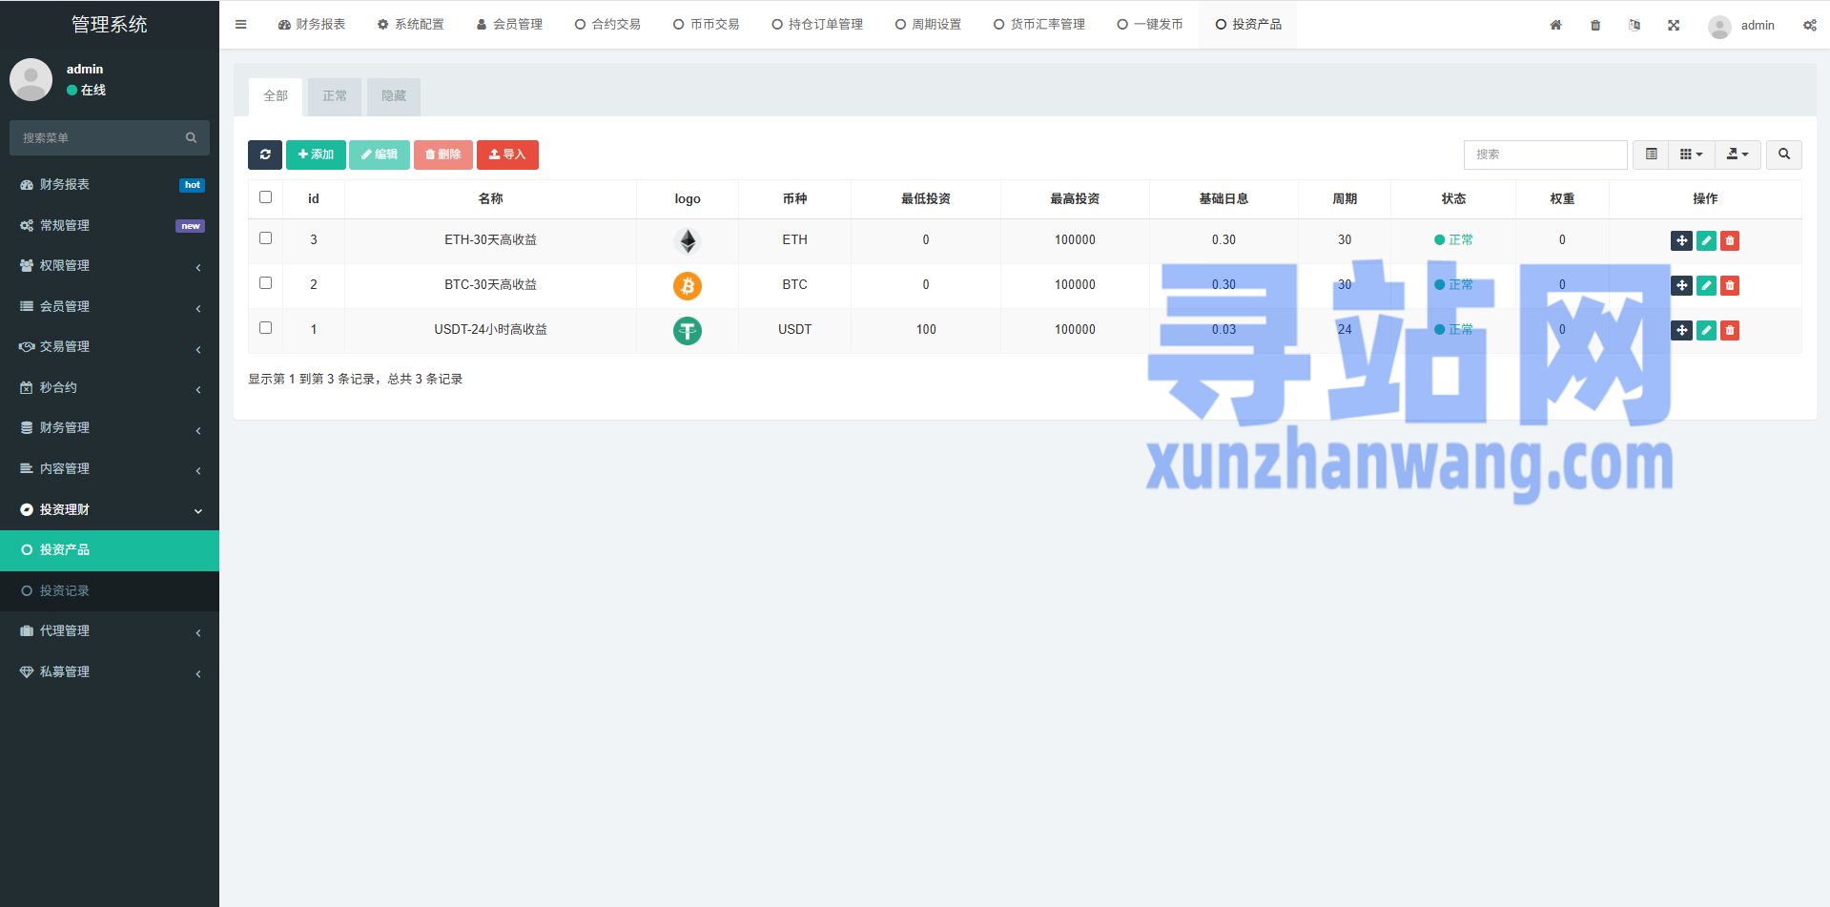This screenshot has width=1830, height=907.
Task: Click the drag-move icon for USDT row
Action: tap(1681, 330)
